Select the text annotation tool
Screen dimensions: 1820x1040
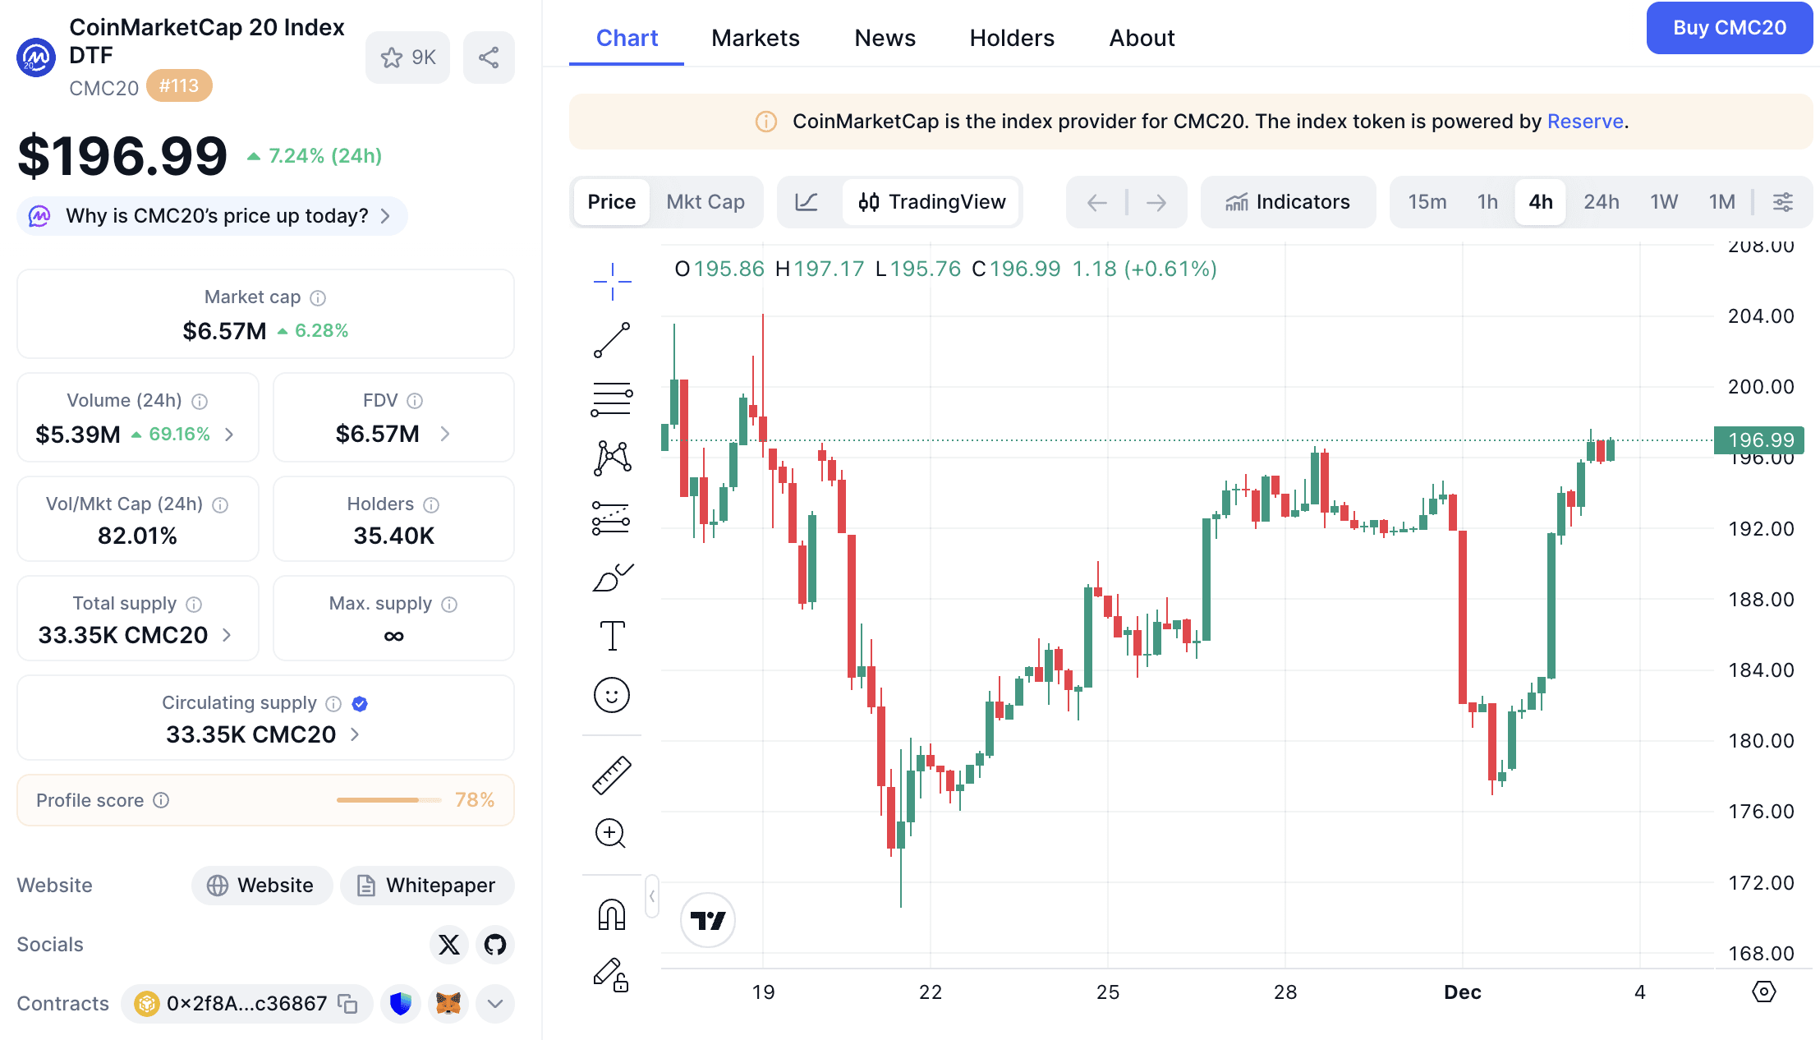click(x=612, y=636)
